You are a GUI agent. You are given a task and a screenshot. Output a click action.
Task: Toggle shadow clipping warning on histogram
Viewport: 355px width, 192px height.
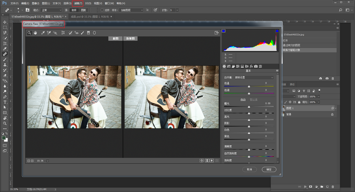[223, 31]
